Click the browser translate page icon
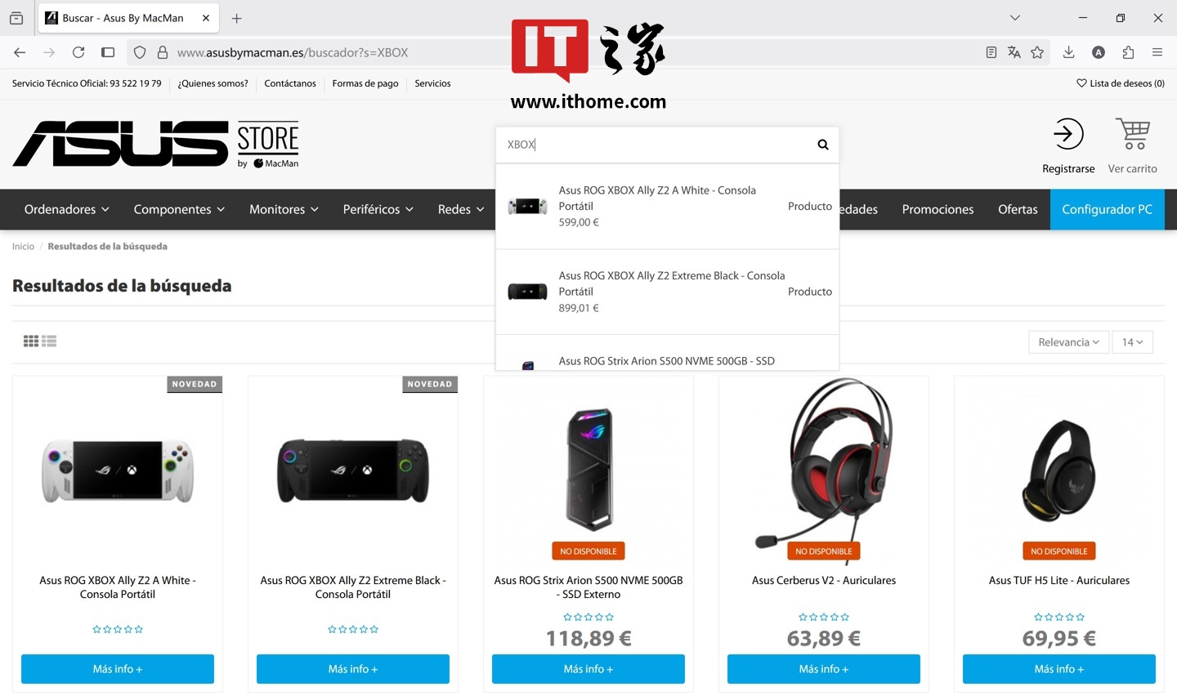 (1014, 52)
